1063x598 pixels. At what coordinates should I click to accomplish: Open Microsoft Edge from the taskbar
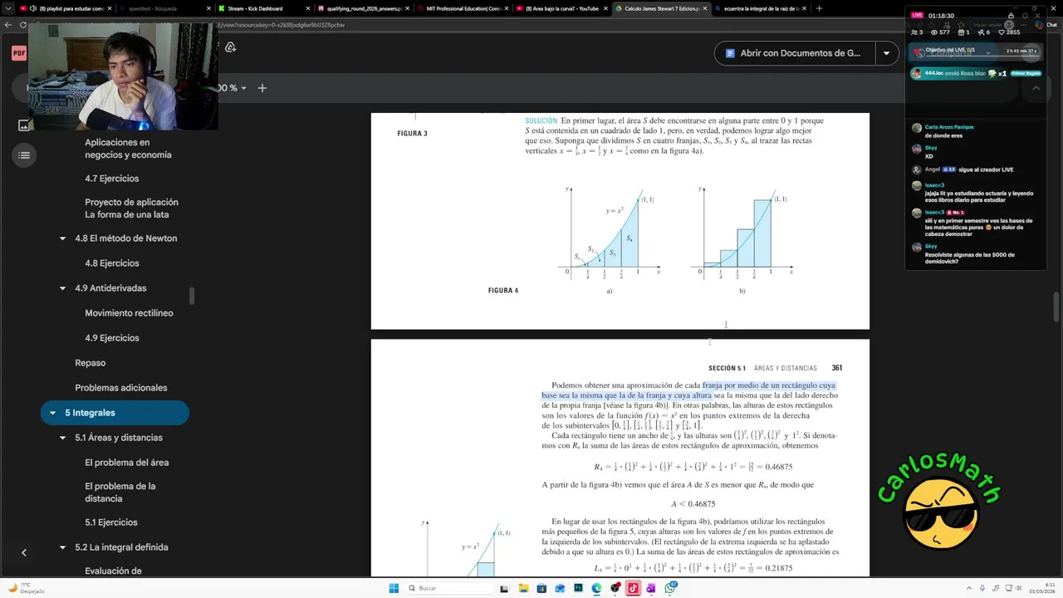pyautogui.click(x=596, y=588)
